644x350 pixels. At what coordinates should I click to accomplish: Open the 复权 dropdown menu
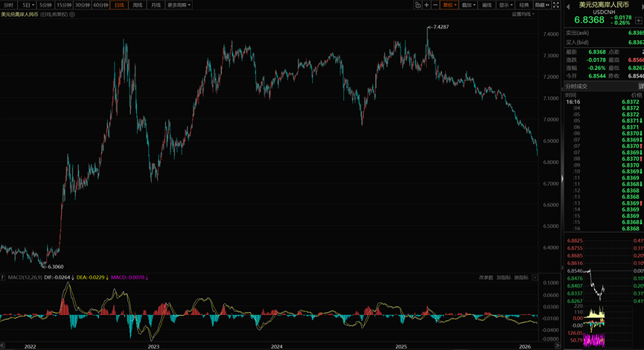click(449, 4)
